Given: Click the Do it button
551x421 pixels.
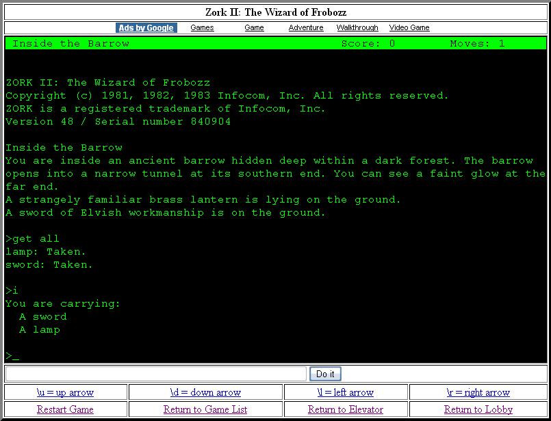Looking at the screenshot, I should point(325,374).
